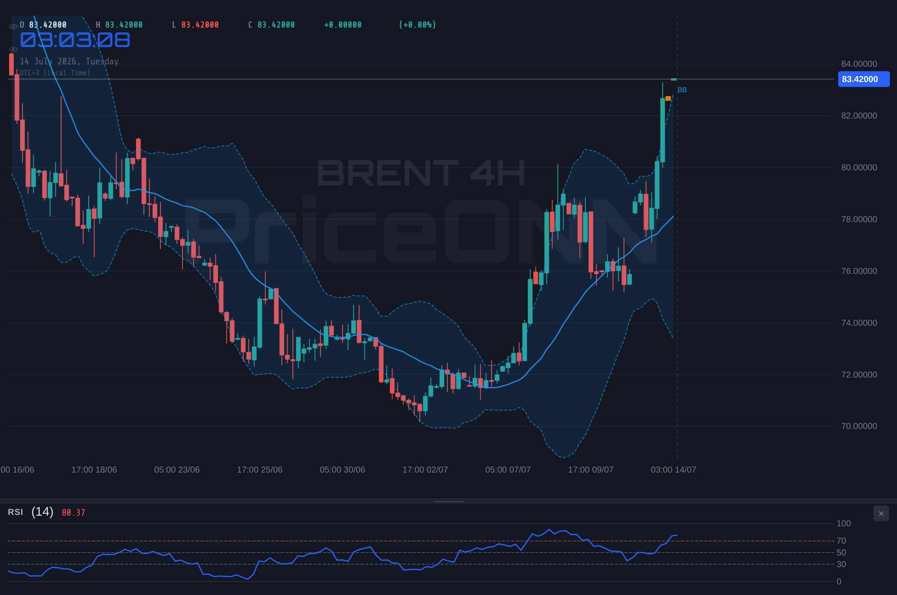This screenshot has height=595, width=897.
Task: Click the +0.00000 change value
Action: click(x=343, y=25)
